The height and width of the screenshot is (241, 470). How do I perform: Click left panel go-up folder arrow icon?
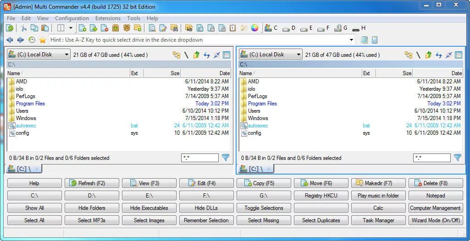[196, 55]
